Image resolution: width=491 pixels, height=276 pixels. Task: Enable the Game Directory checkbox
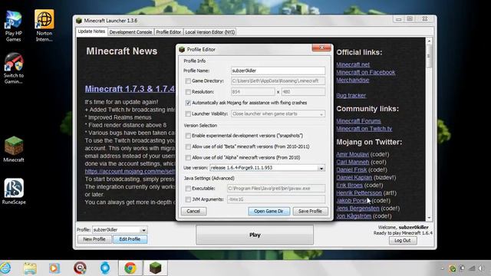(188, 81)
